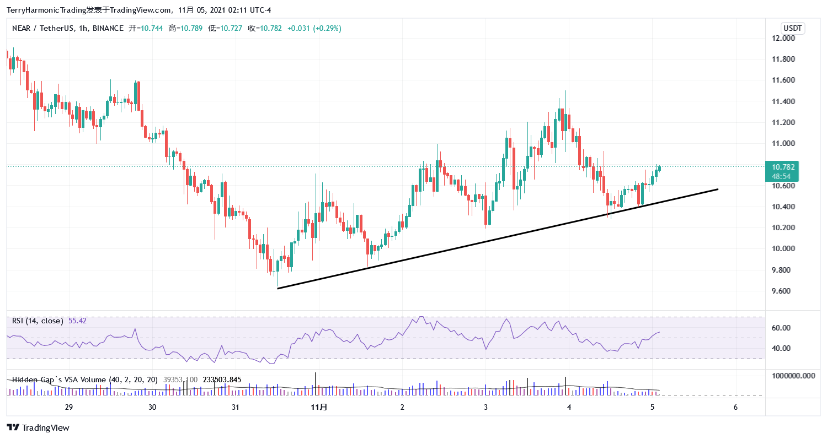827x439 pixels.
Task: Click the volume value 233503.845
Action: click(222, 380)
